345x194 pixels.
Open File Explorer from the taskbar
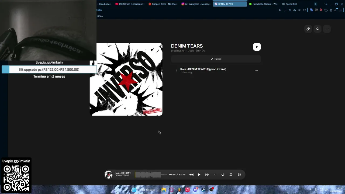click(164, 190)
